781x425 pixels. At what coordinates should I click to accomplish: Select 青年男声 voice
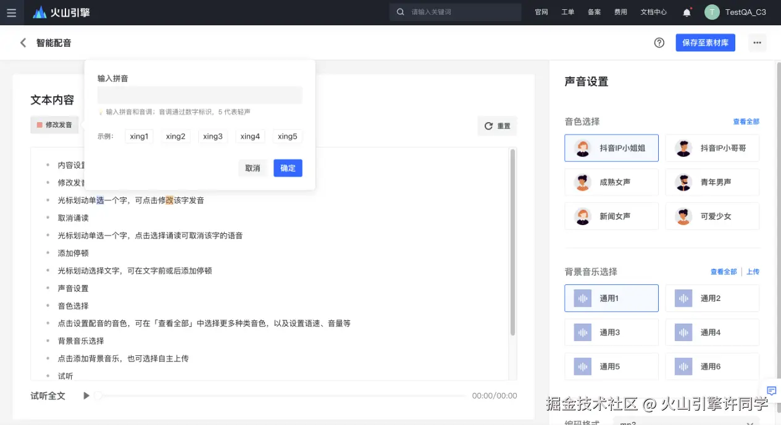(x=712, y=182)
